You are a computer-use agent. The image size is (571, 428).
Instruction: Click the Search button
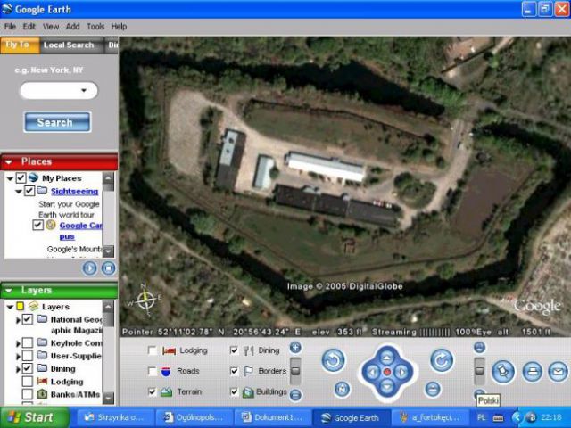coord(57,122)
